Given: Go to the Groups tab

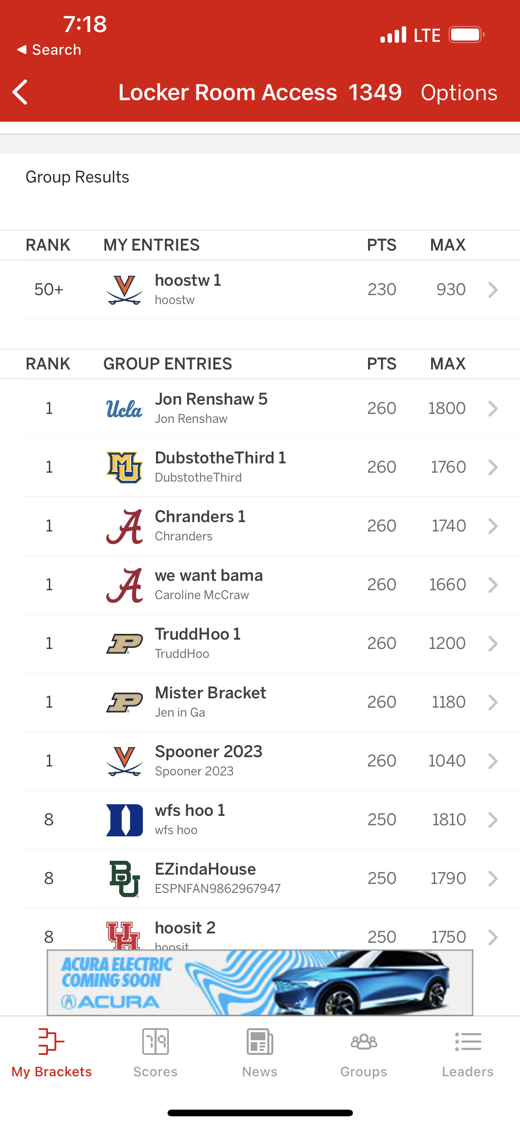Looking at the screenshot, I should [x=364, y=1052].
